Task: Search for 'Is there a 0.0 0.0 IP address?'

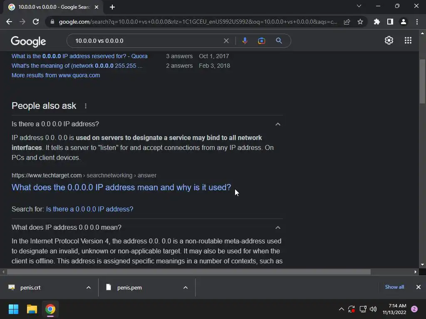Action: [x=90, y=209]
